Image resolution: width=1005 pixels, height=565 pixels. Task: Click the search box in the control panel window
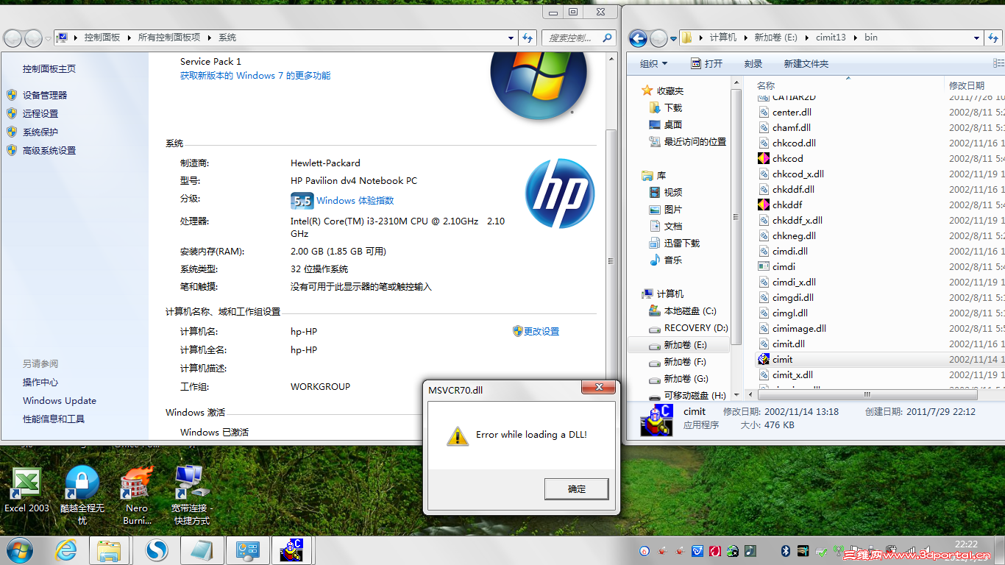[x=579, y=38]
